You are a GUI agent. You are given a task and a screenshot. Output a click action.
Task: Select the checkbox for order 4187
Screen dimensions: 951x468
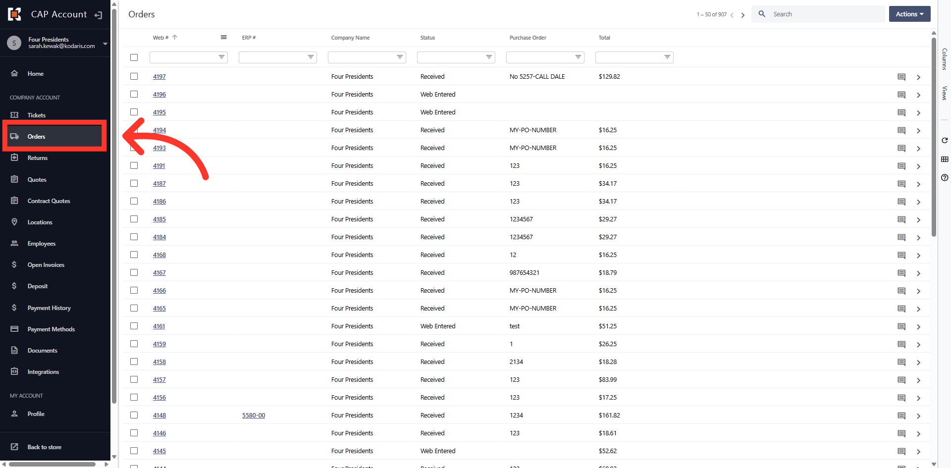coord(134,183)
